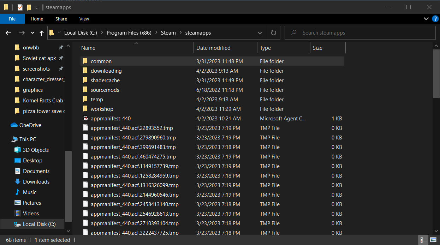This screenshot has height=245, width=440.
Task: Switch to the View ribbon tab
Action: tap(84, 19)
